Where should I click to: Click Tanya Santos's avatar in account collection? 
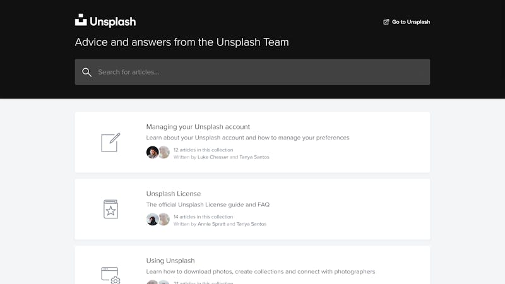click(x=164, y=152)
